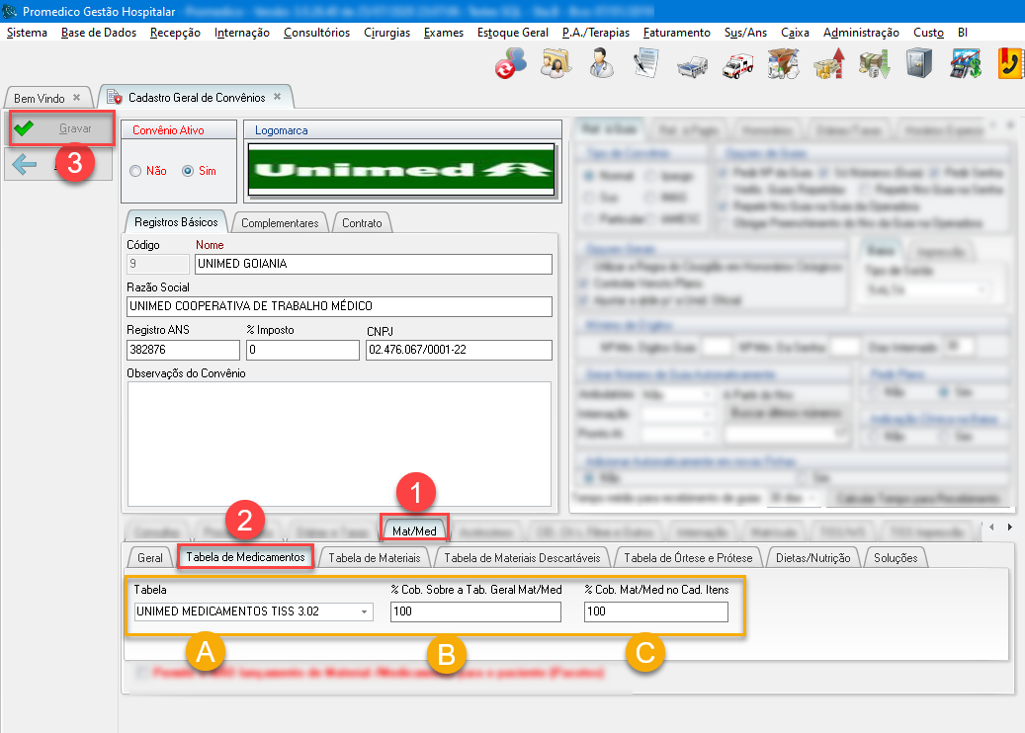Open the Internação menu
Viewport: 1025px width, 733px height.
[242, 33]
